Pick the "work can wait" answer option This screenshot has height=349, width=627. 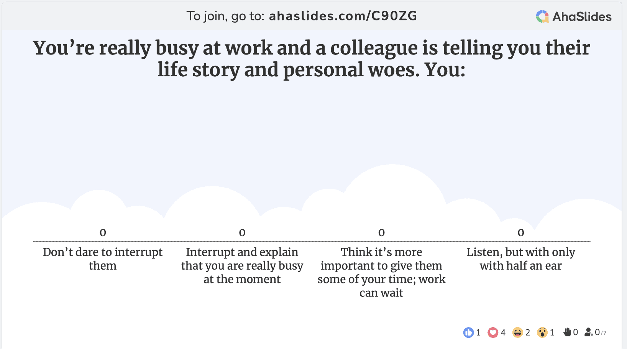(381, 272)
